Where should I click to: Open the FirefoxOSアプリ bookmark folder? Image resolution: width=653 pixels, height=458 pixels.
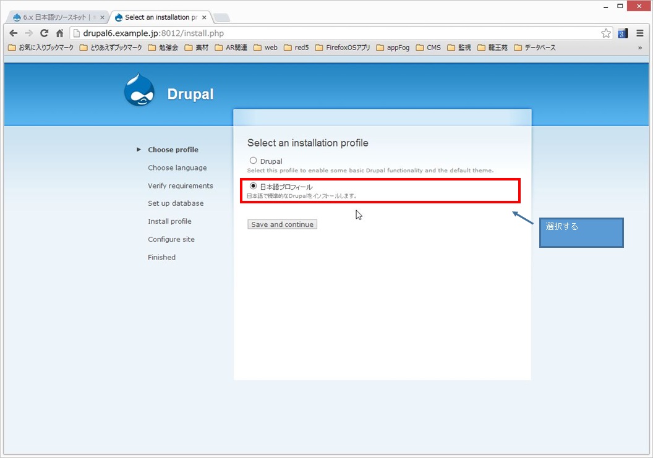(x=343, y=48)
